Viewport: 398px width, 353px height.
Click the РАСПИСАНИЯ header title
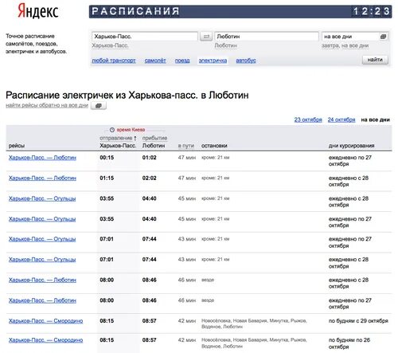click(135, 11)
